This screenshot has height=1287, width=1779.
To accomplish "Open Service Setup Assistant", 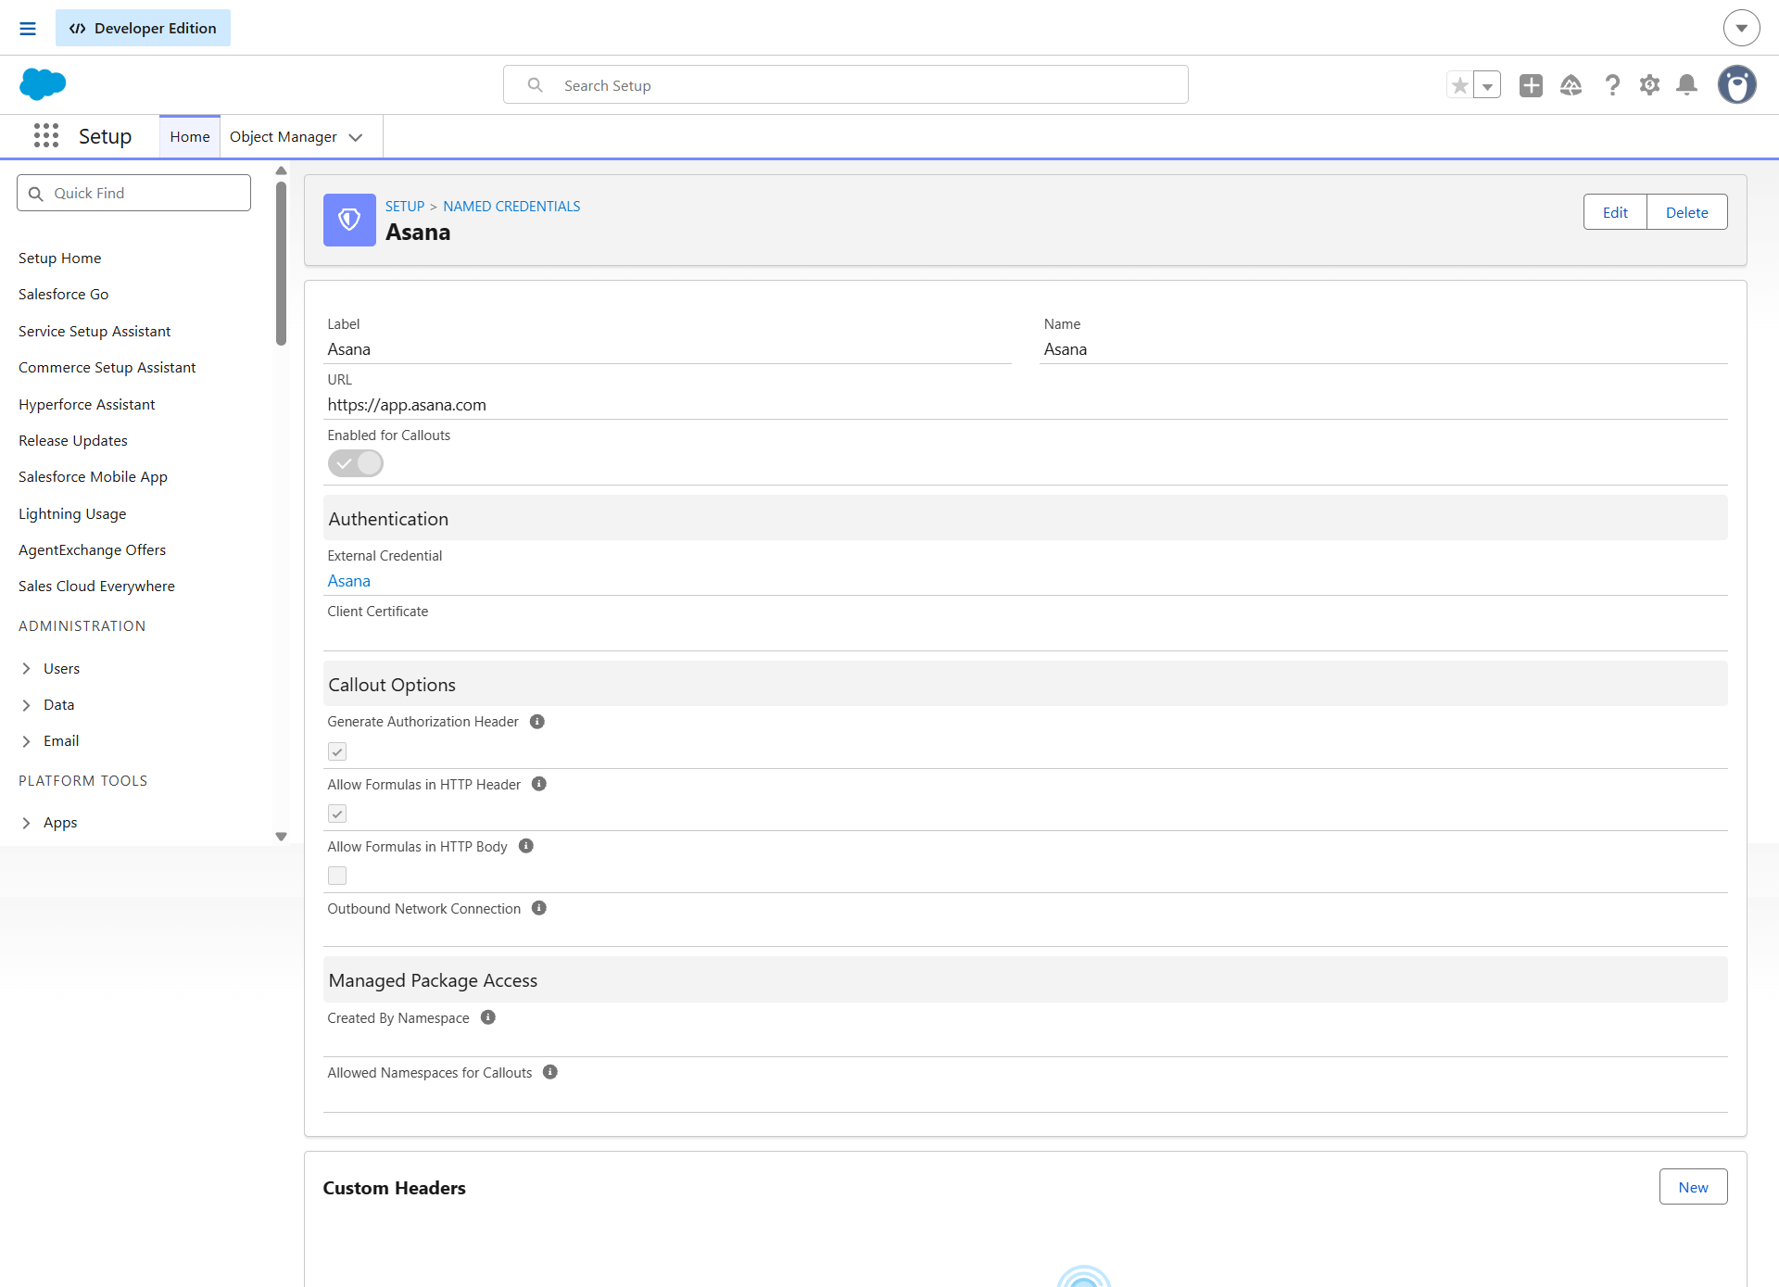I will [x=95, y=332].
